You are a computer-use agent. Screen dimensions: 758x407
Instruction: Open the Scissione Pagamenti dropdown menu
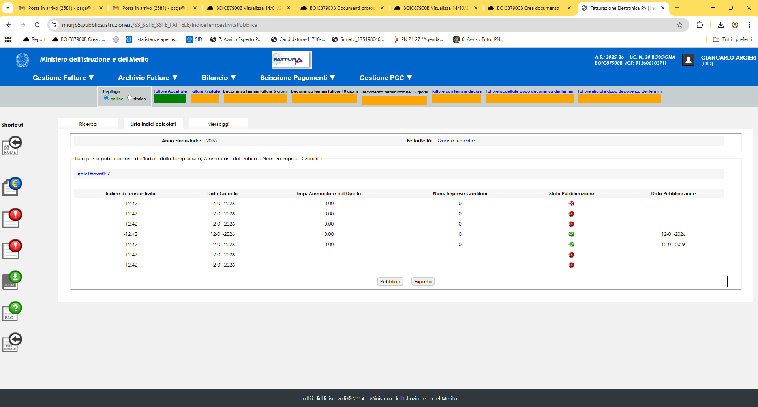click(x=297, y=78)
